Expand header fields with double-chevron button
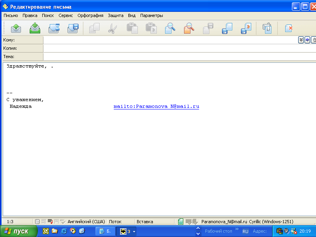Image resolution: width=316 pixels, height=237 pixels. tap(301, 40)
